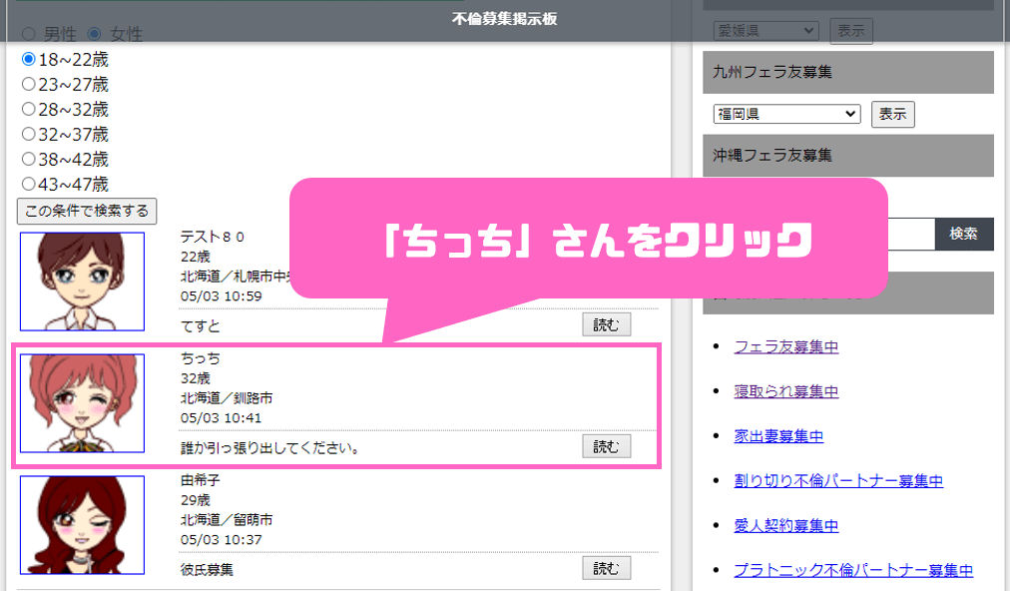Open the 愛媛県 prefecture dropdown
1010x591 pixels.
[x=765, y=31]
